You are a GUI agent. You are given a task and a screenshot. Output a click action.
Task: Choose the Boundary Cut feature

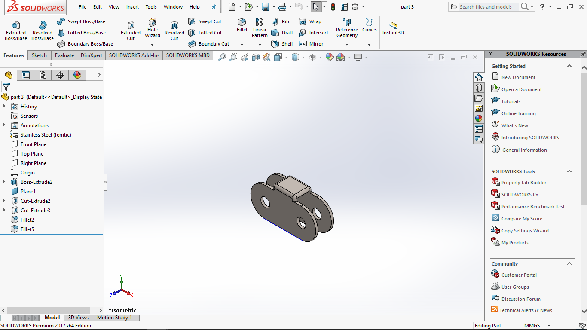tap(209, 44)
